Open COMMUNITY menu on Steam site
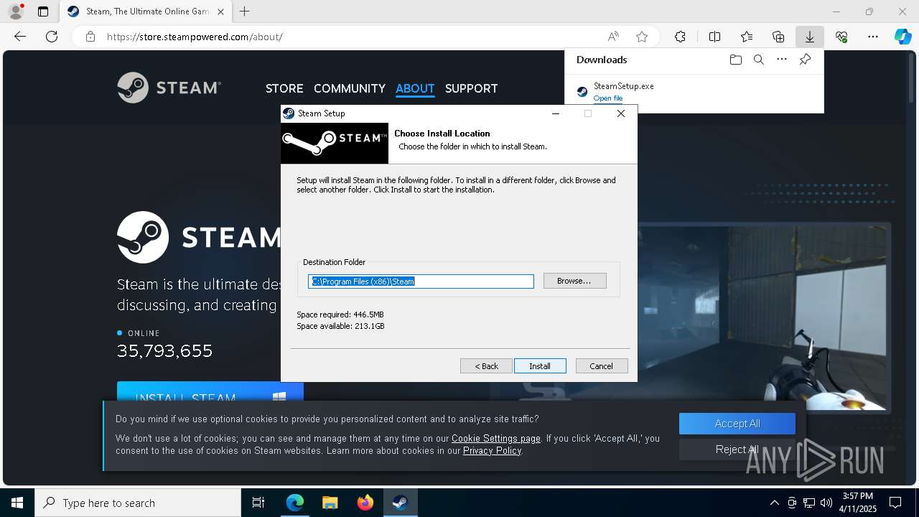 click(350, 88)
